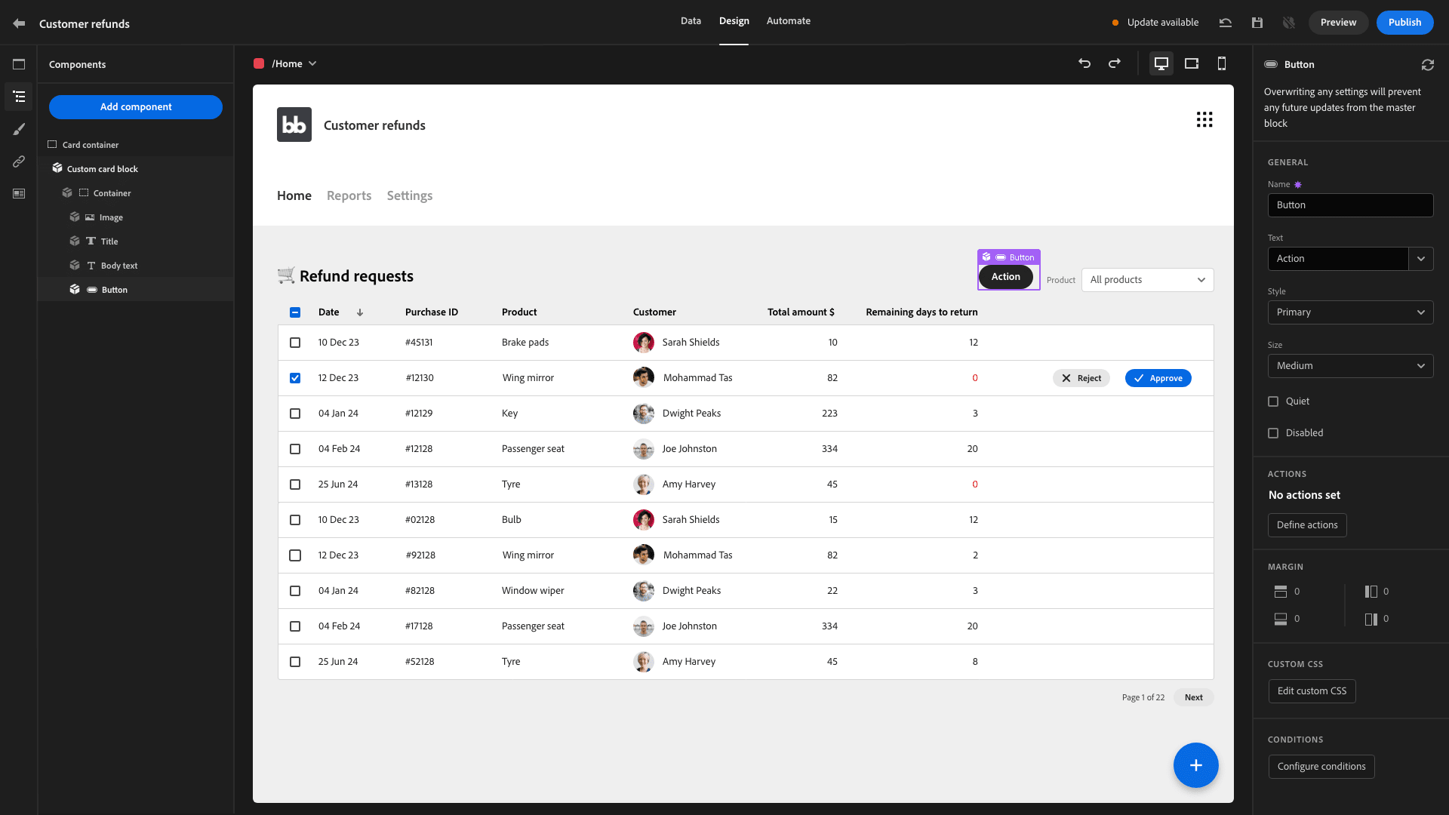Open the links icon in left sidebar
Viewport: 1449px width, 815px height.
19,161
